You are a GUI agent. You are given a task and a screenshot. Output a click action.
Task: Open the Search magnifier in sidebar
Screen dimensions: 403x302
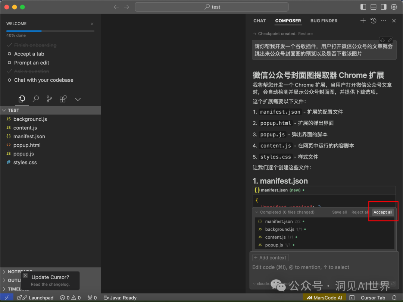(x=35, y=99)
